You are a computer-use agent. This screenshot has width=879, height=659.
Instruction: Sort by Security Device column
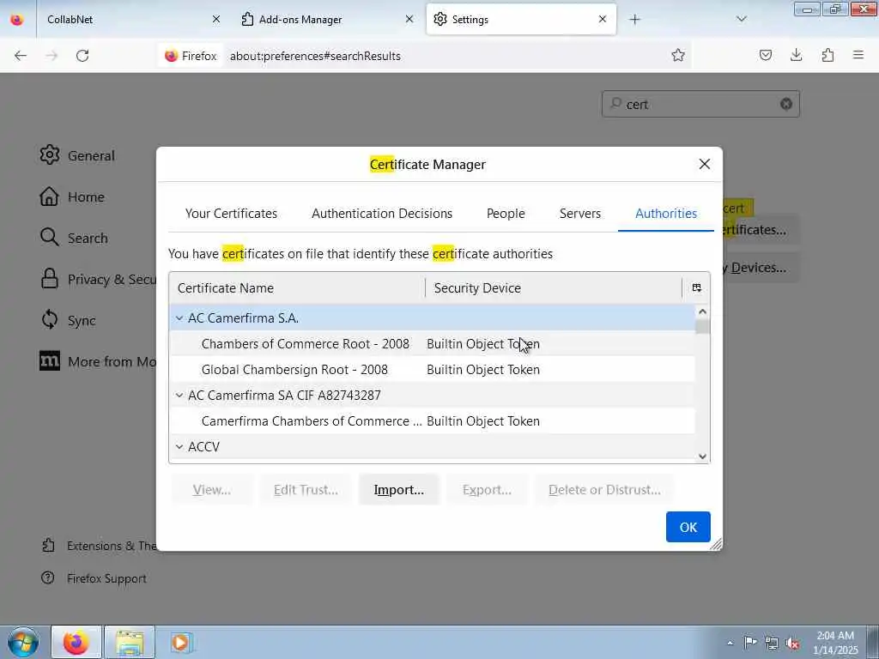click(554, 288)
